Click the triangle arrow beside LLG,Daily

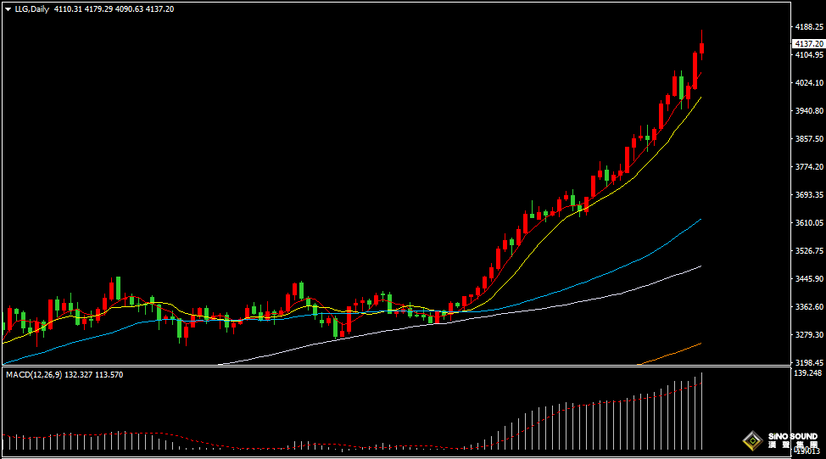[8, 8]
